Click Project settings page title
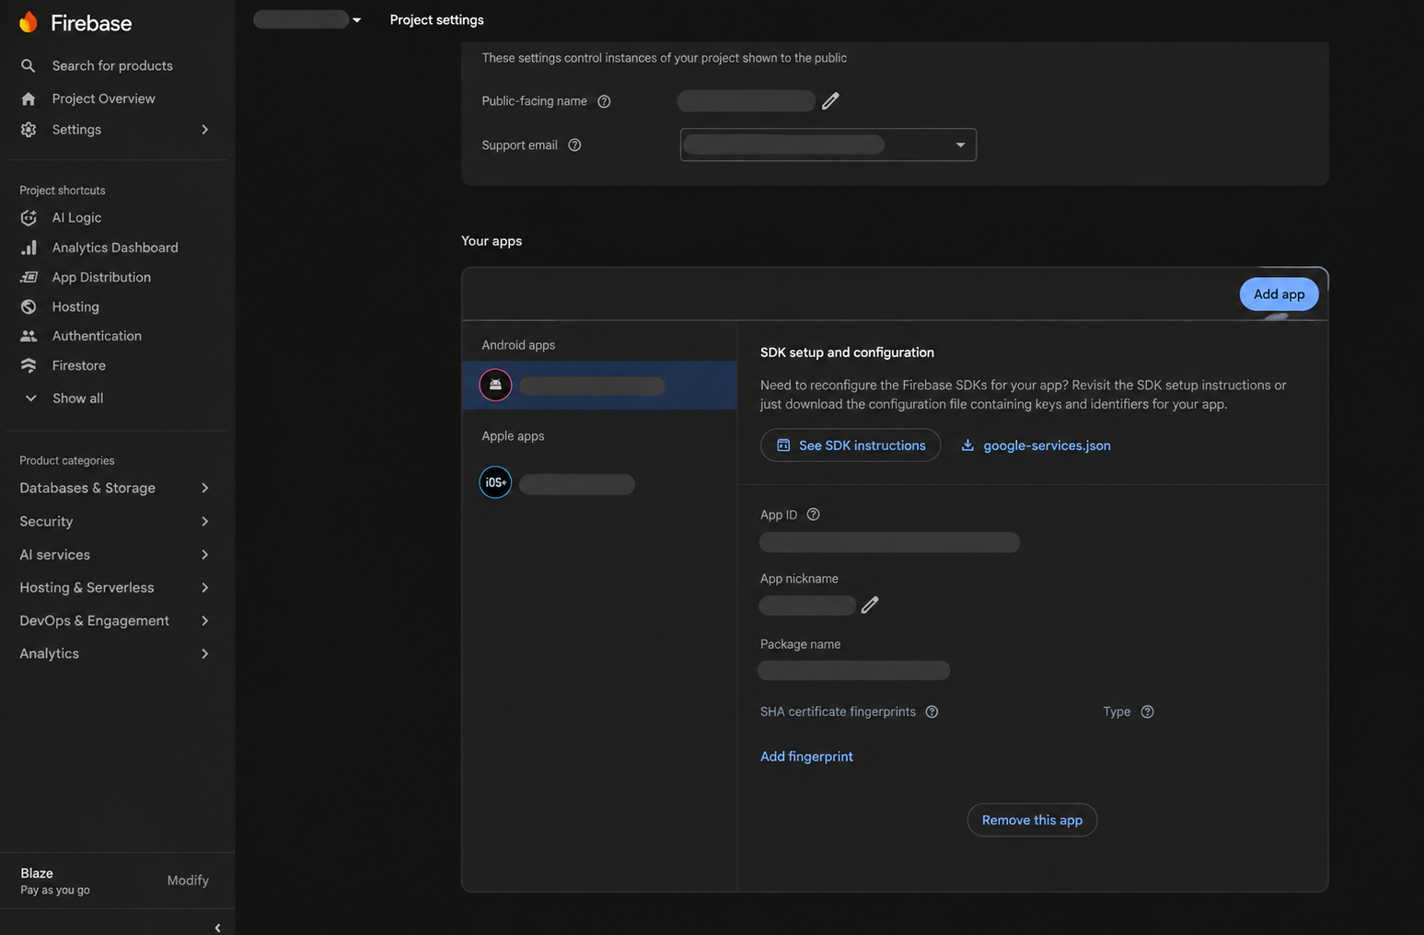This screenshot has width=1424, height=935. [436, 19]
